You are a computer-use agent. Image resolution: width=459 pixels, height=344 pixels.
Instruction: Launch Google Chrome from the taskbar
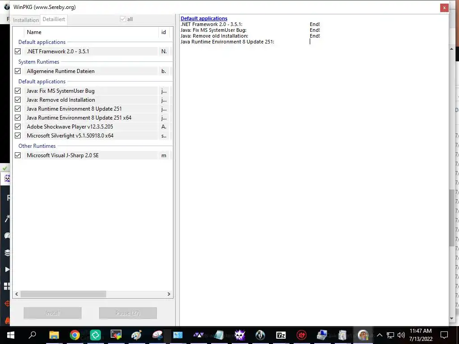pos(75,335)
